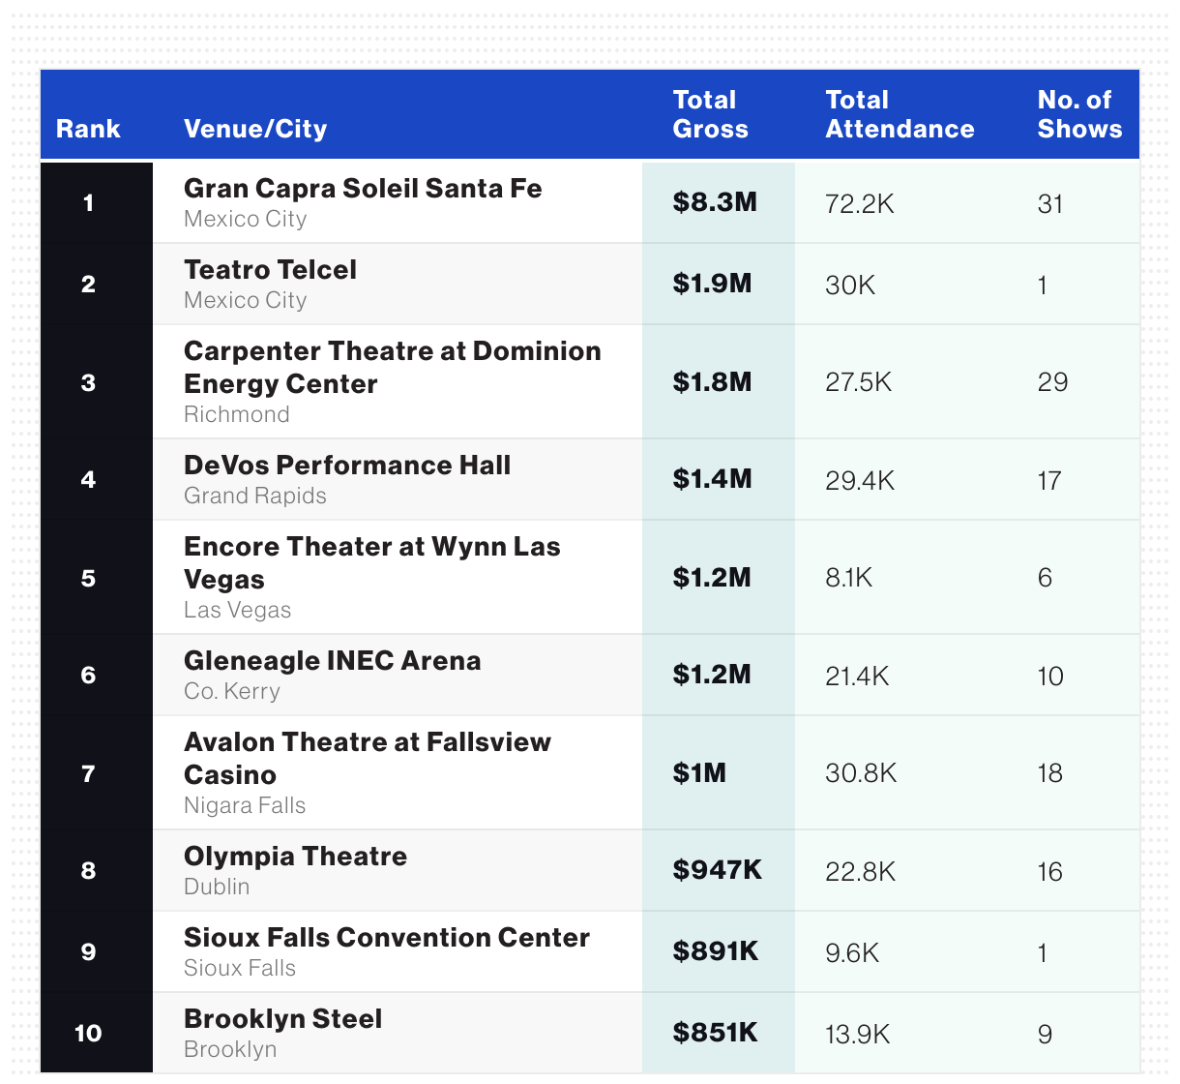Select the "Venue/City" column header
Screen dimensions: 1180x1084
(x=255, y=129)
